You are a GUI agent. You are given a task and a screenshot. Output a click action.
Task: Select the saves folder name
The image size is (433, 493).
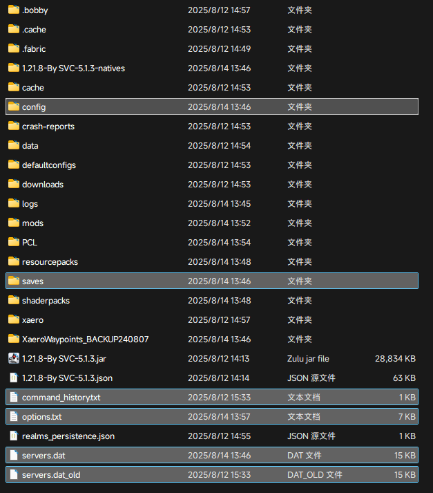pos(32,281)
